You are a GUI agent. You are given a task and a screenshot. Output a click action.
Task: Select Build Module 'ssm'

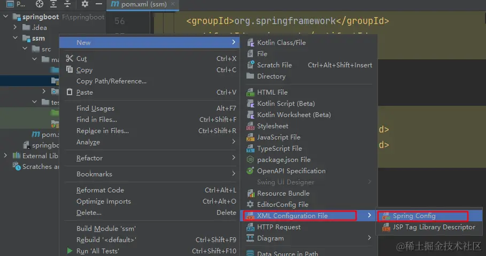pyautogui.click(x=149, y=228)
